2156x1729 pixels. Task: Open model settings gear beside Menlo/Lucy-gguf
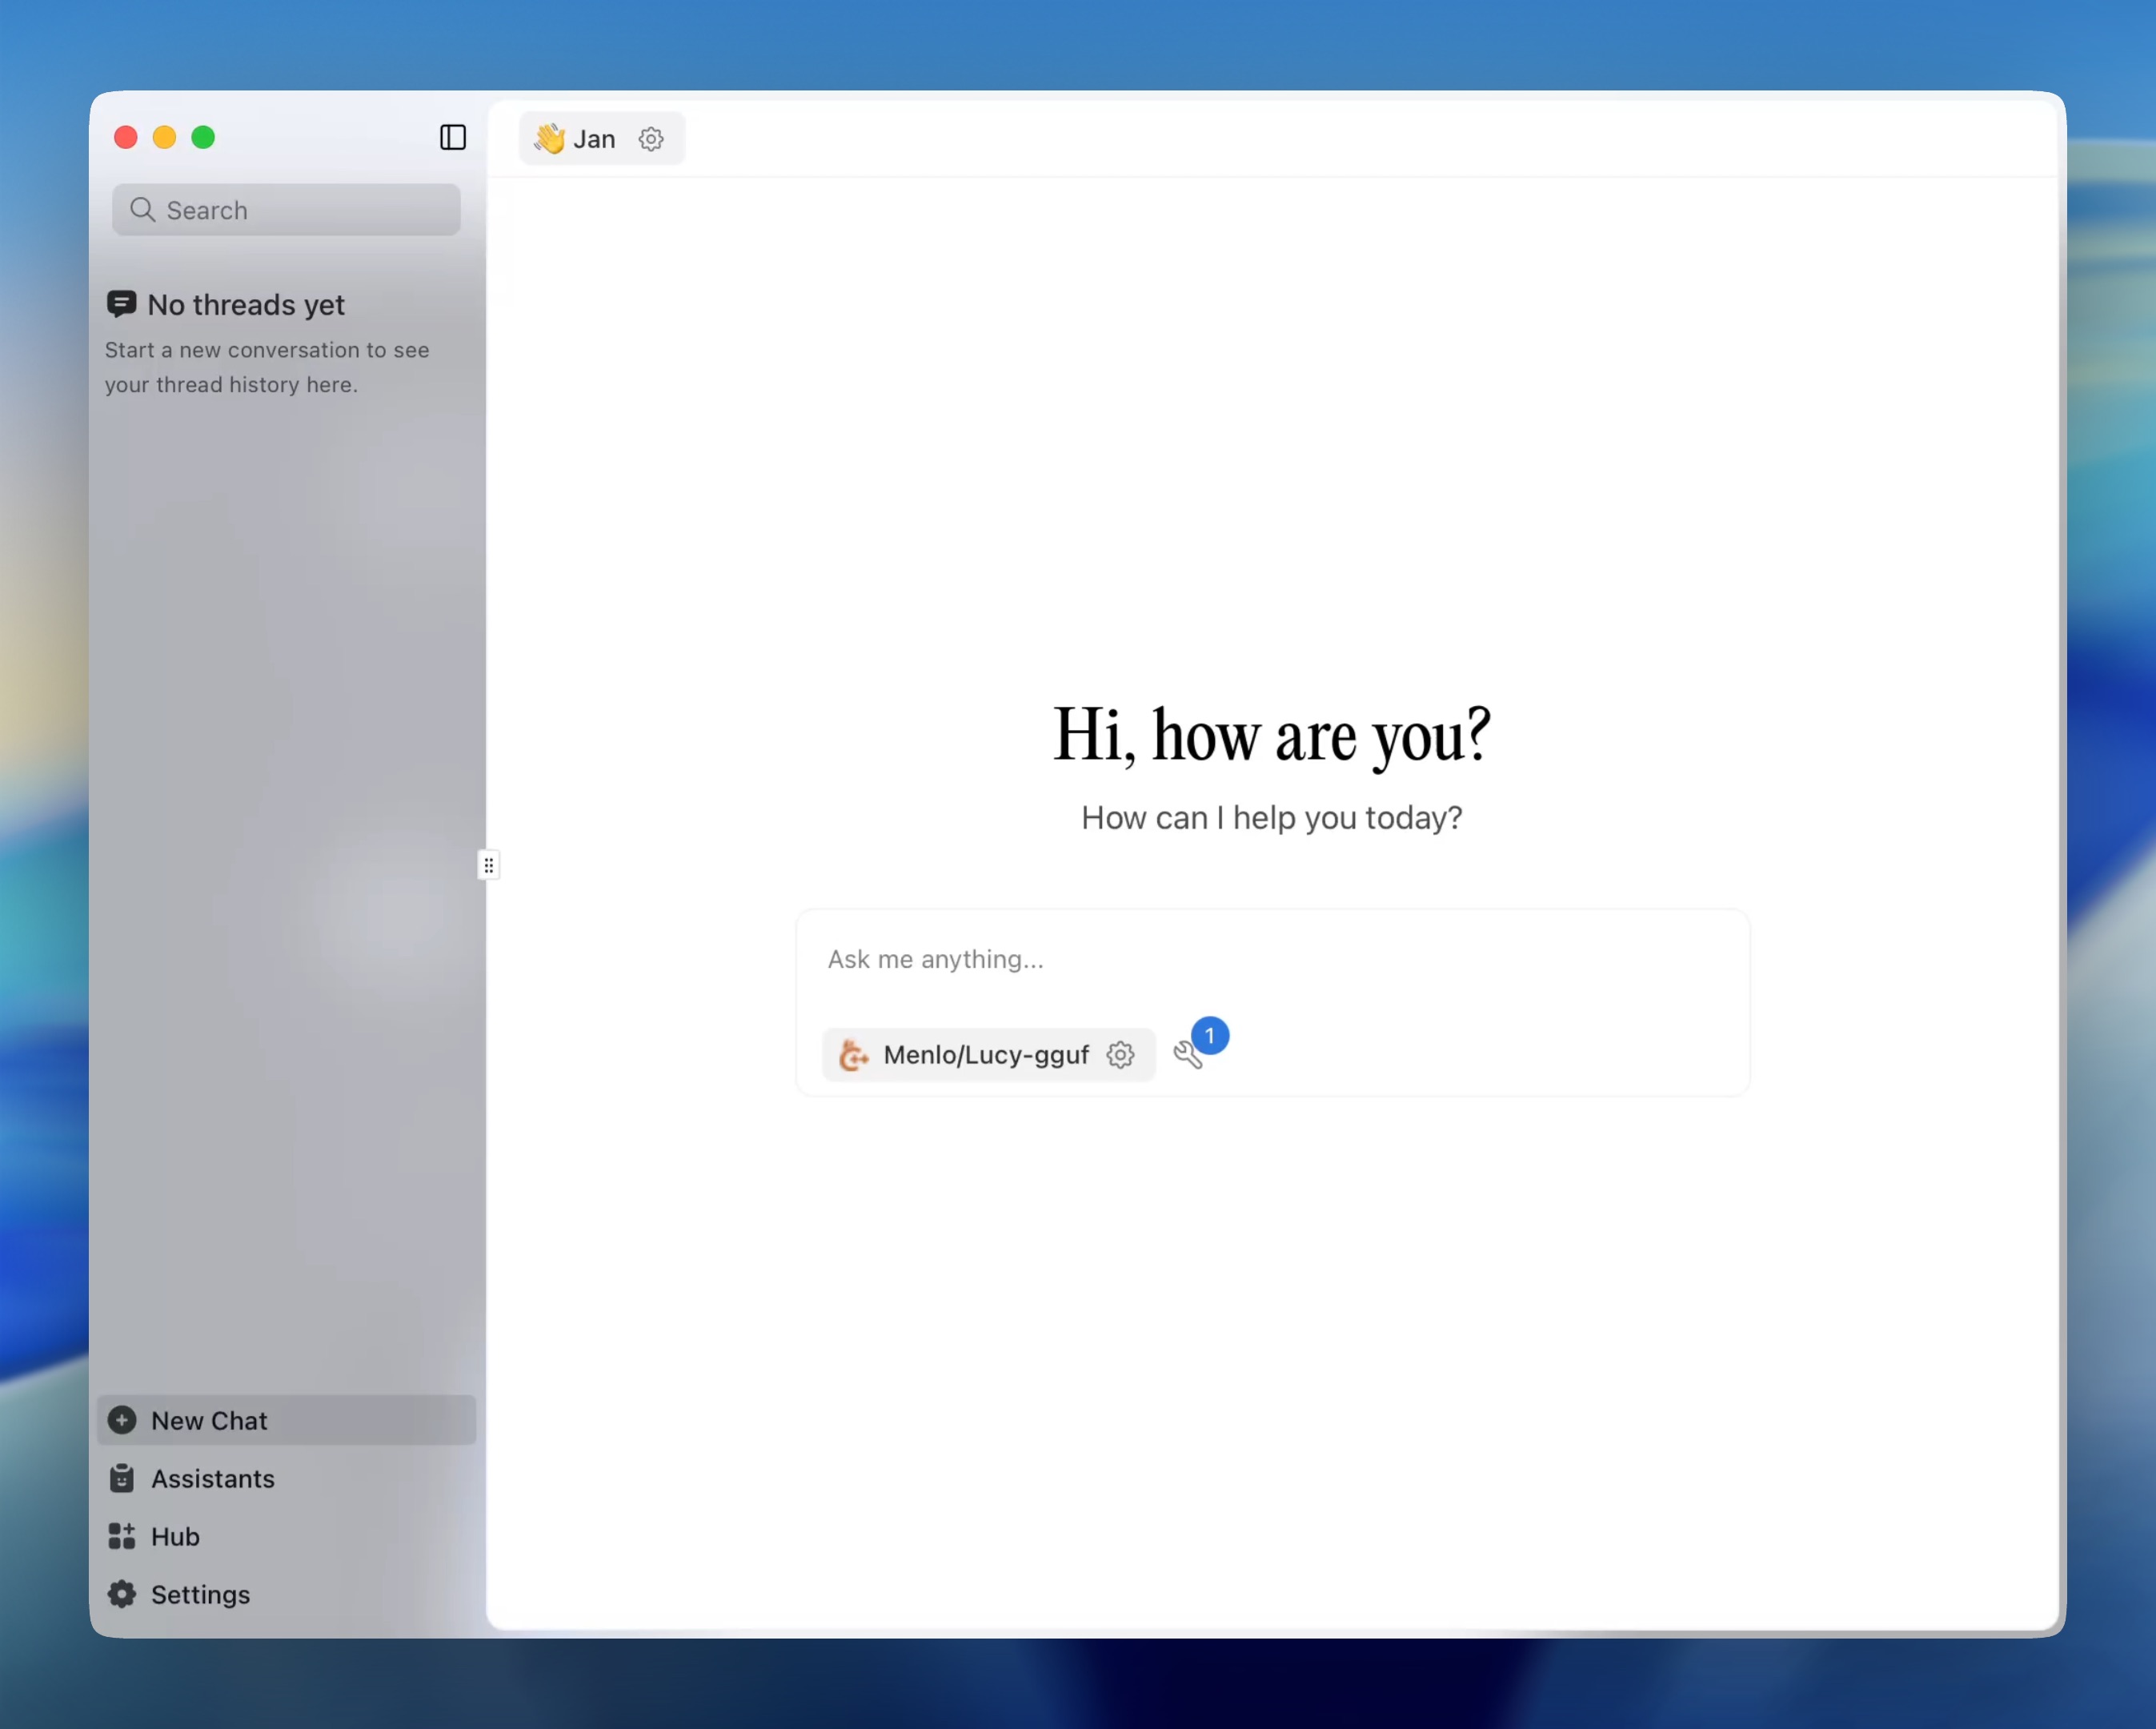1120,1055
